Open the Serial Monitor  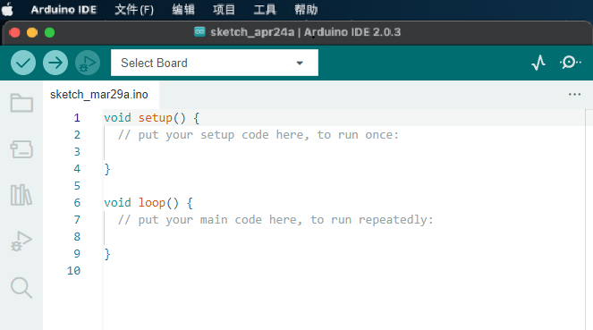pos(570,63)
